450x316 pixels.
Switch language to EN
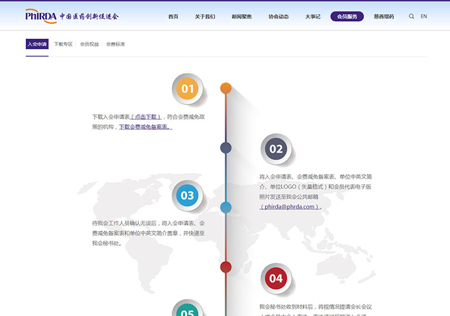pyautogui.click(x=424, y=16)
